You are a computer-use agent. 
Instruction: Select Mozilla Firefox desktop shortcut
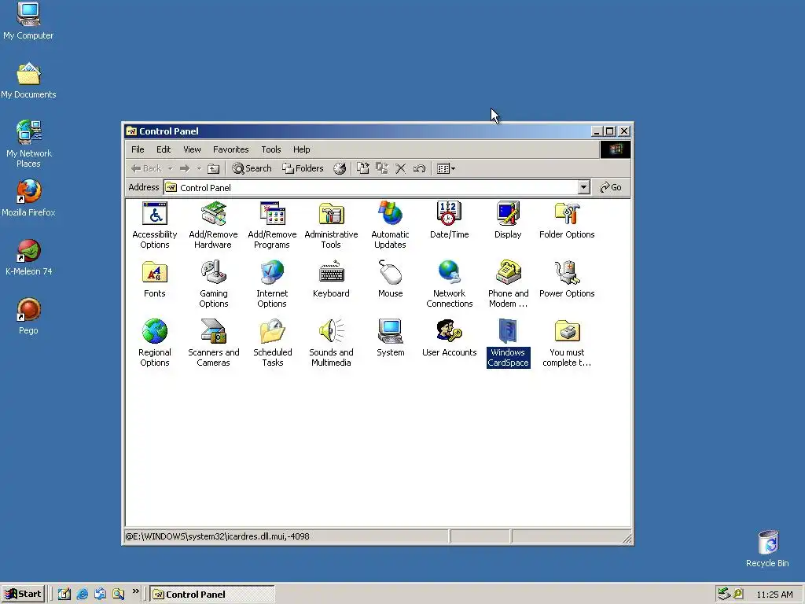[28, 198]
